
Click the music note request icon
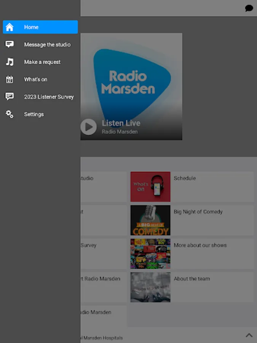[x=10, y=62]
